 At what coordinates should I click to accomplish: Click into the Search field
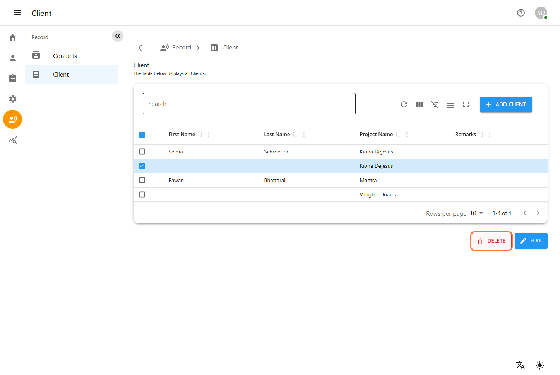point(249,104)
